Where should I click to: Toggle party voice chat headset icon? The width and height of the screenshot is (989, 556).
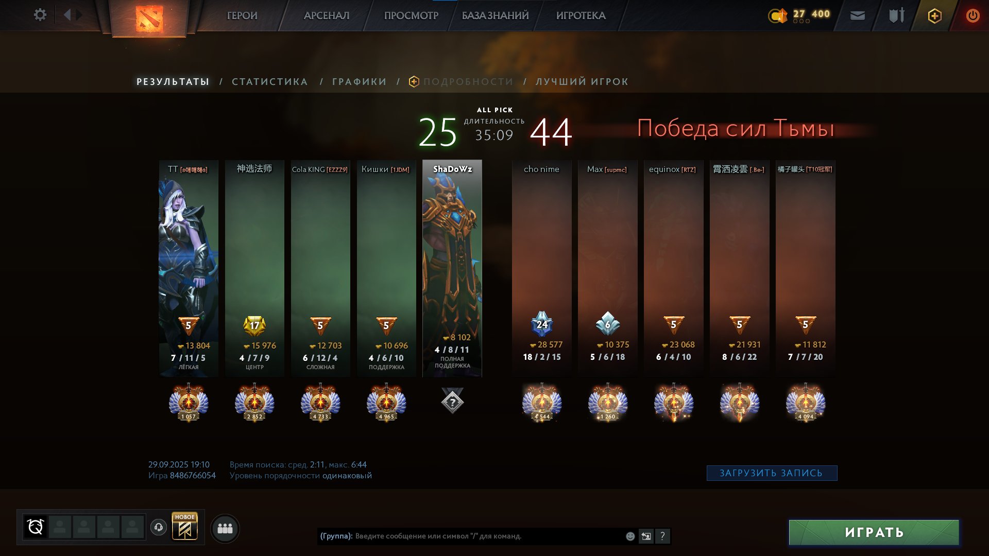click(159, 527)
